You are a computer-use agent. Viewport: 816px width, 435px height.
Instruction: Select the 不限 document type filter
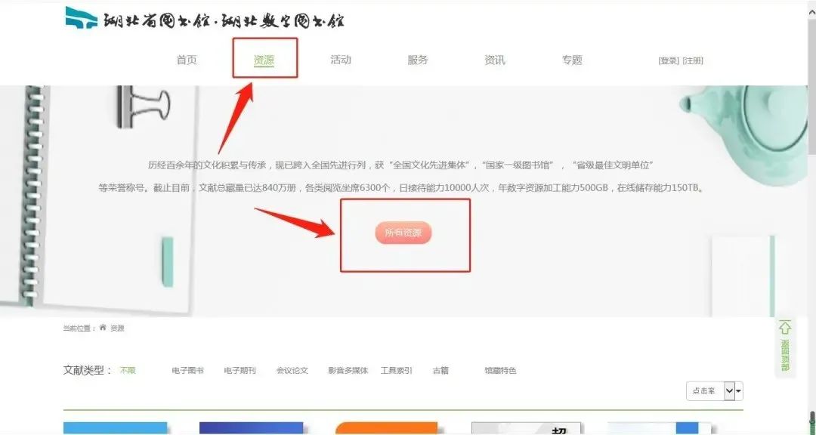pos(128,371)
